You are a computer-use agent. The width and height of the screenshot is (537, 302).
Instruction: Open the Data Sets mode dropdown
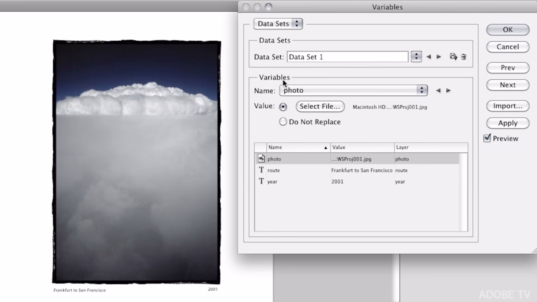[x=278, y=23]
